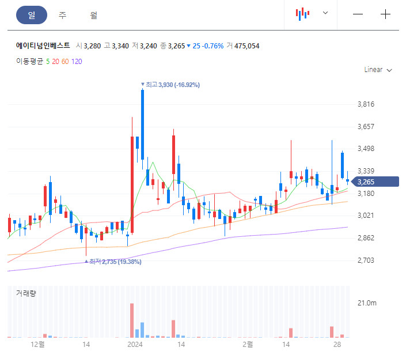Zoom in the chart with plus button
406x355 pixels.
tap(385, 14)
